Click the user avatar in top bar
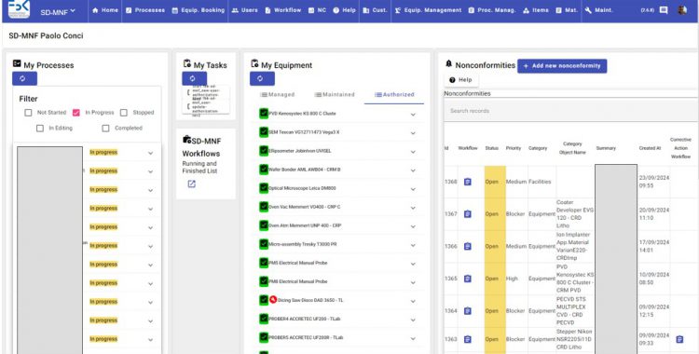Viewport: 699px width, 354px height. click(681, 10)
